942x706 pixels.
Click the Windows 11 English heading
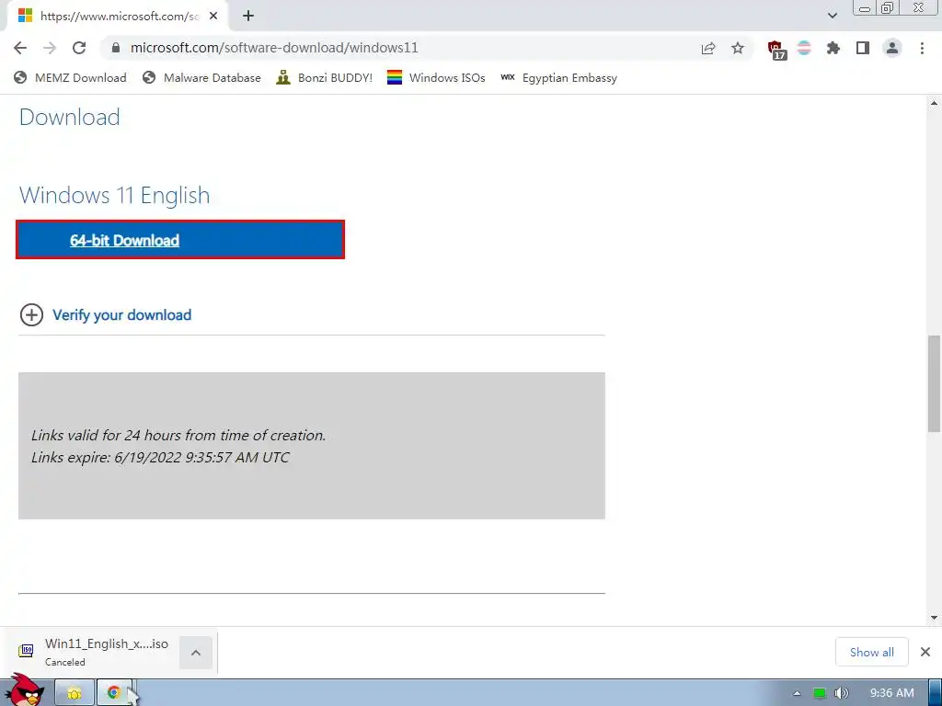tap(115, 195)
